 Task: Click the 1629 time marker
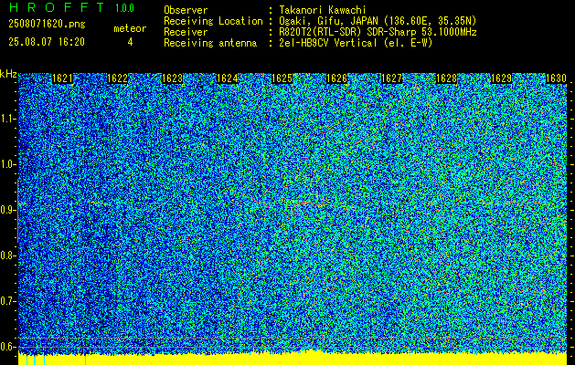click(x=501, y=78)
